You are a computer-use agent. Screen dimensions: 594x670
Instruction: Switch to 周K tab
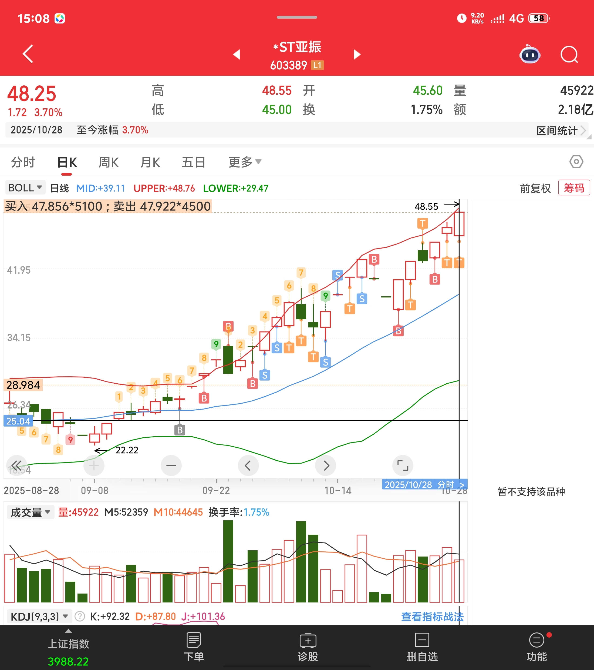[x=109, y=162]
